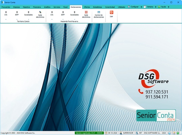Open IRPF under Hacienda Foral Navarra
182x135 pixels.
[x=63, y=13]
